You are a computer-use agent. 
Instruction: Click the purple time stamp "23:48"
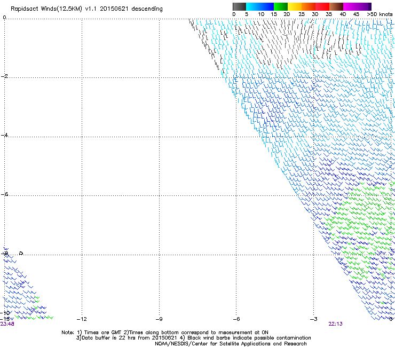7,324
